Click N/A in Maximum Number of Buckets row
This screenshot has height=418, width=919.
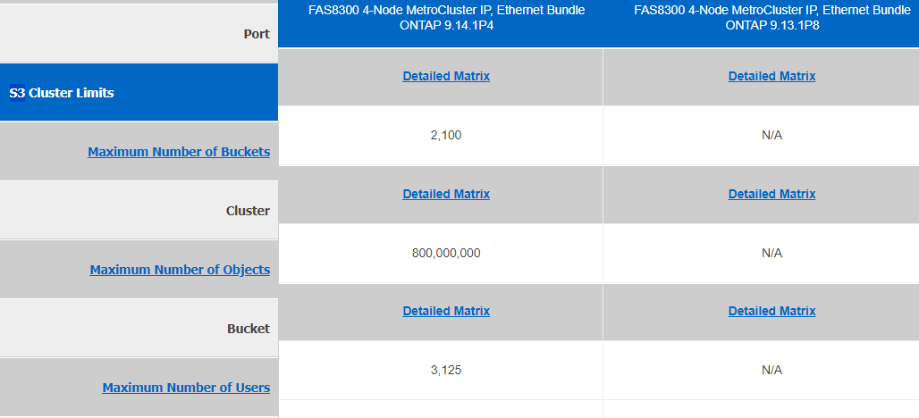(x=771, y=135)
